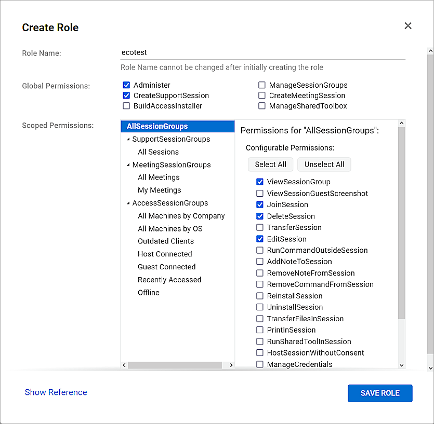This screenshot has width=434, height=424.
Task: Collapse the SupportSessionGroups tree node
Action: click(x=128, y=139)
